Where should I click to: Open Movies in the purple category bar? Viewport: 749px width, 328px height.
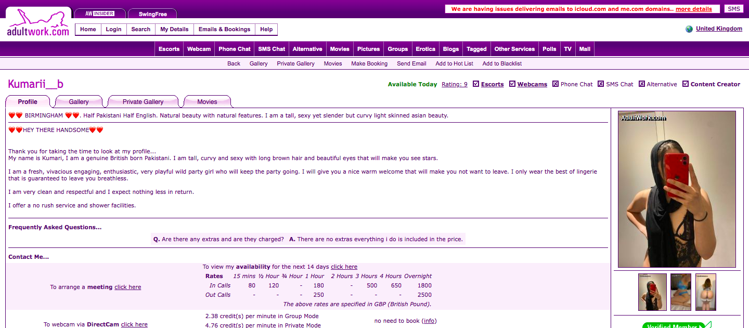(x=340, y=49)
